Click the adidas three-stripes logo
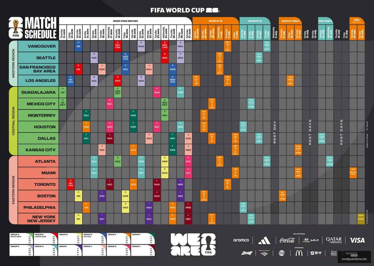 pyautogui.click(x=264, y=241)
